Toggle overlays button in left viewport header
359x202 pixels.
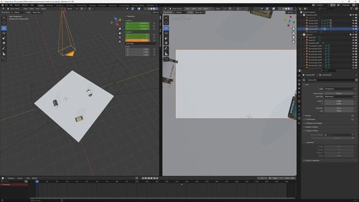(139, 9)
